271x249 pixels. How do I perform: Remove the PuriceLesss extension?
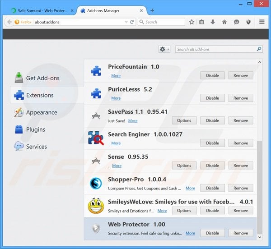241,98
